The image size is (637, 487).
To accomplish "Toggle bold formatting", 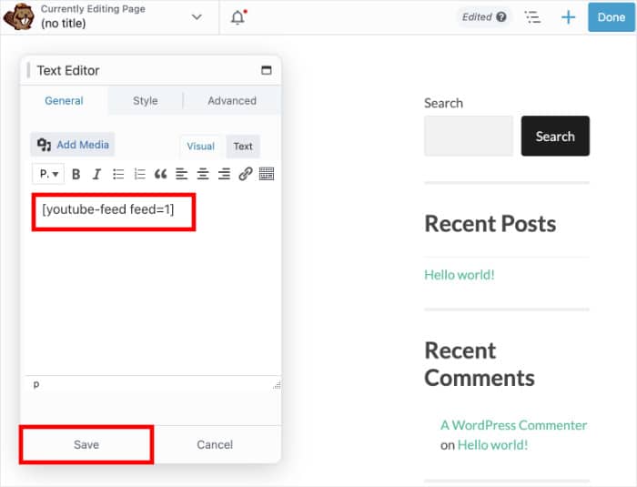I will pos(76,175).
